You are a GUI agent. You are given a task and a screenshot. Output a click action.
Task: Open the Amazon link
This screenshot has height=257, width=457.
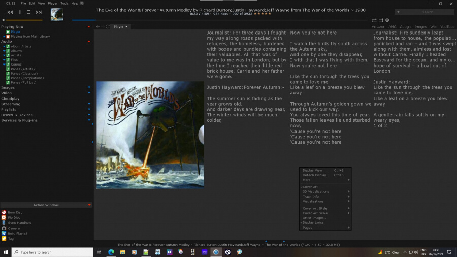pyautogui.click(x=378, y=27)
